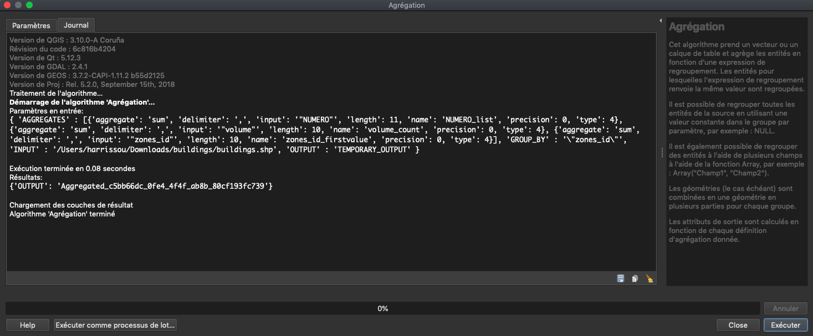The height and width of the screenshot is (336, 813).
Task: Open the Help documentation
Action: 27,325
